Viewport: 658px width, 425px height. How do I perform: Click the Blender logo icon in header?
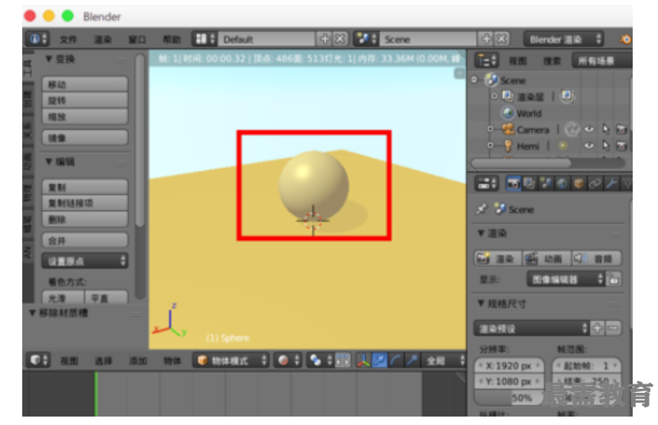[624, 39]
